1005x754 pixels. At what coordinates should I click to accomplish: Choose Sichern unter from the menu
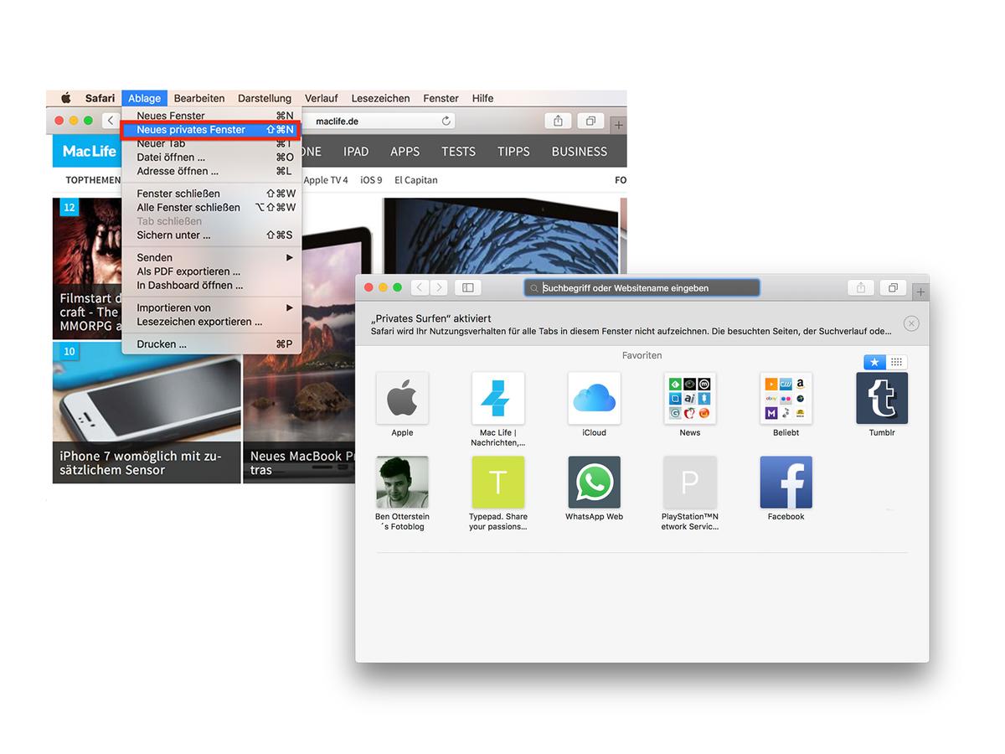(211, 235)
